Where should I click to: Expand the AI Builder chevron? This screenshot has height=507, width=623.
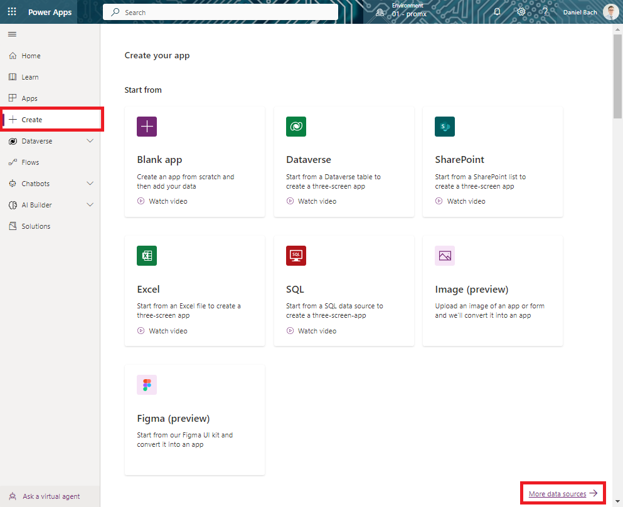(x=90, y=205)
